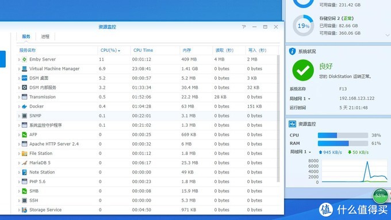Click the upload speed 945 KB/s
Image resolution: width=391 pixels, height=220 pixels.
pos(330,152)
